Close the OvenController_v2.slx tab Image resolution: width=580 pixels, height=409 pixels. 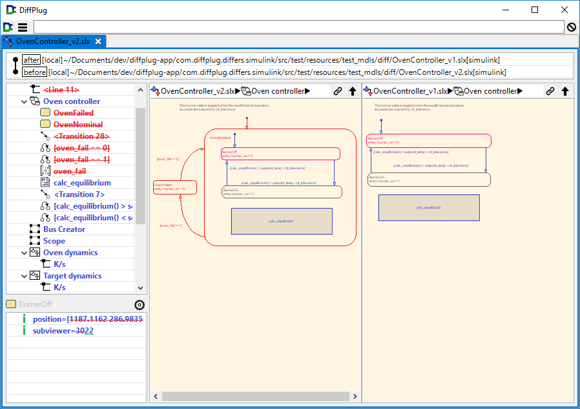(98, 41)
